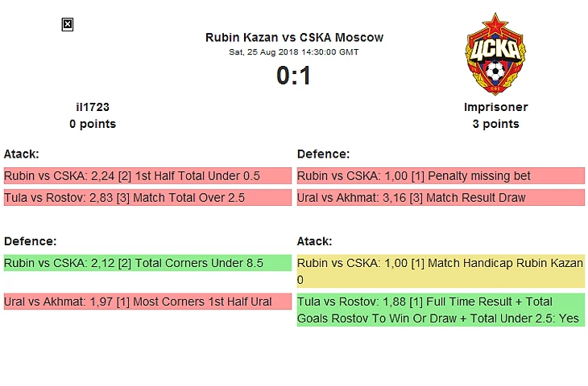The image size is (588, 386).
Task: Click the CSKA Moscow club crest
Action: click(495, 54)
